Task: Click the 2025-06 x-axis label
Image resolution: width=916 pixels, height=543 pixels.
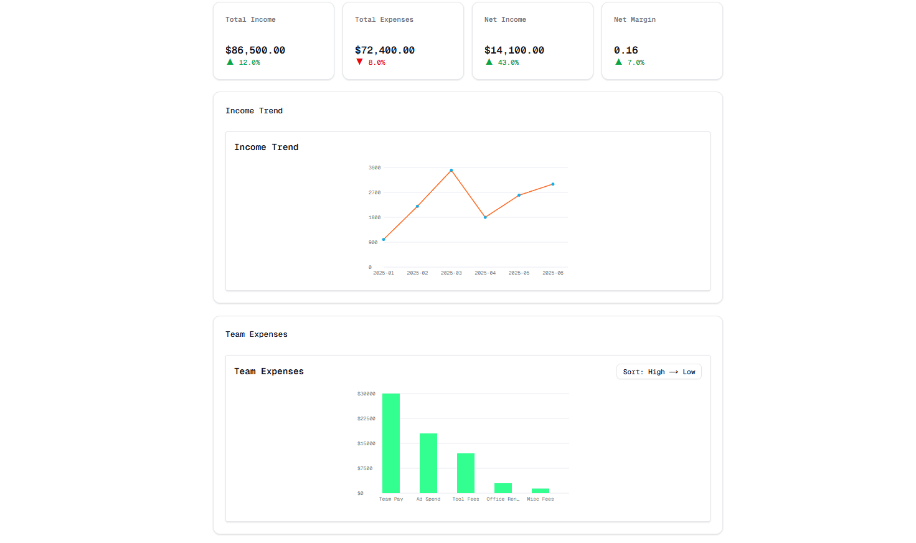Action: pyautogui.click(x=553, y=273)
